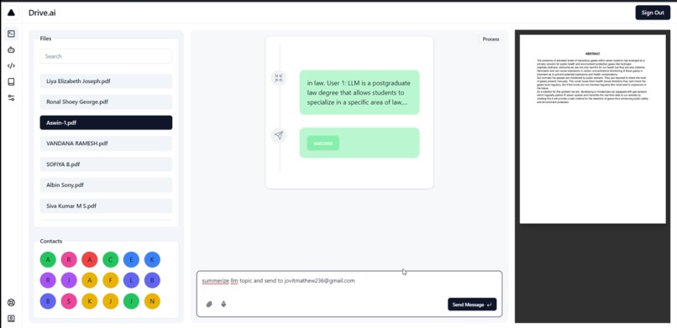The width and height of the screenshot is (677, 328).
Task: Click the lifebuoy support icon
Action: [11, 303]
